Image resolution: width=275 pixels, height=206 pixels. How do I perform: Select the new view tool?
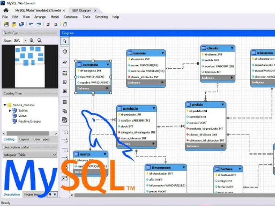tap(65, 111)
